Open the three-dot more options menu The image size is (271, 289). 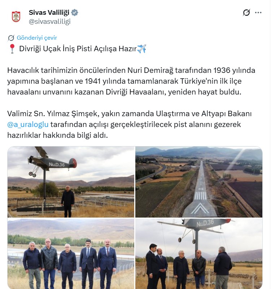tap(258, 13)
